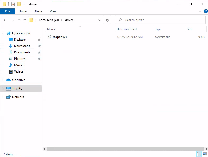Open the recent locations dropdown
The image size is (208, 157).
19,20
